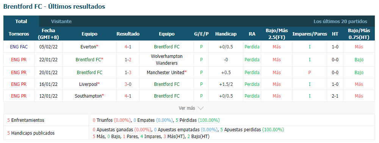Expand the Ver más chevron arrow

[200, 108]
